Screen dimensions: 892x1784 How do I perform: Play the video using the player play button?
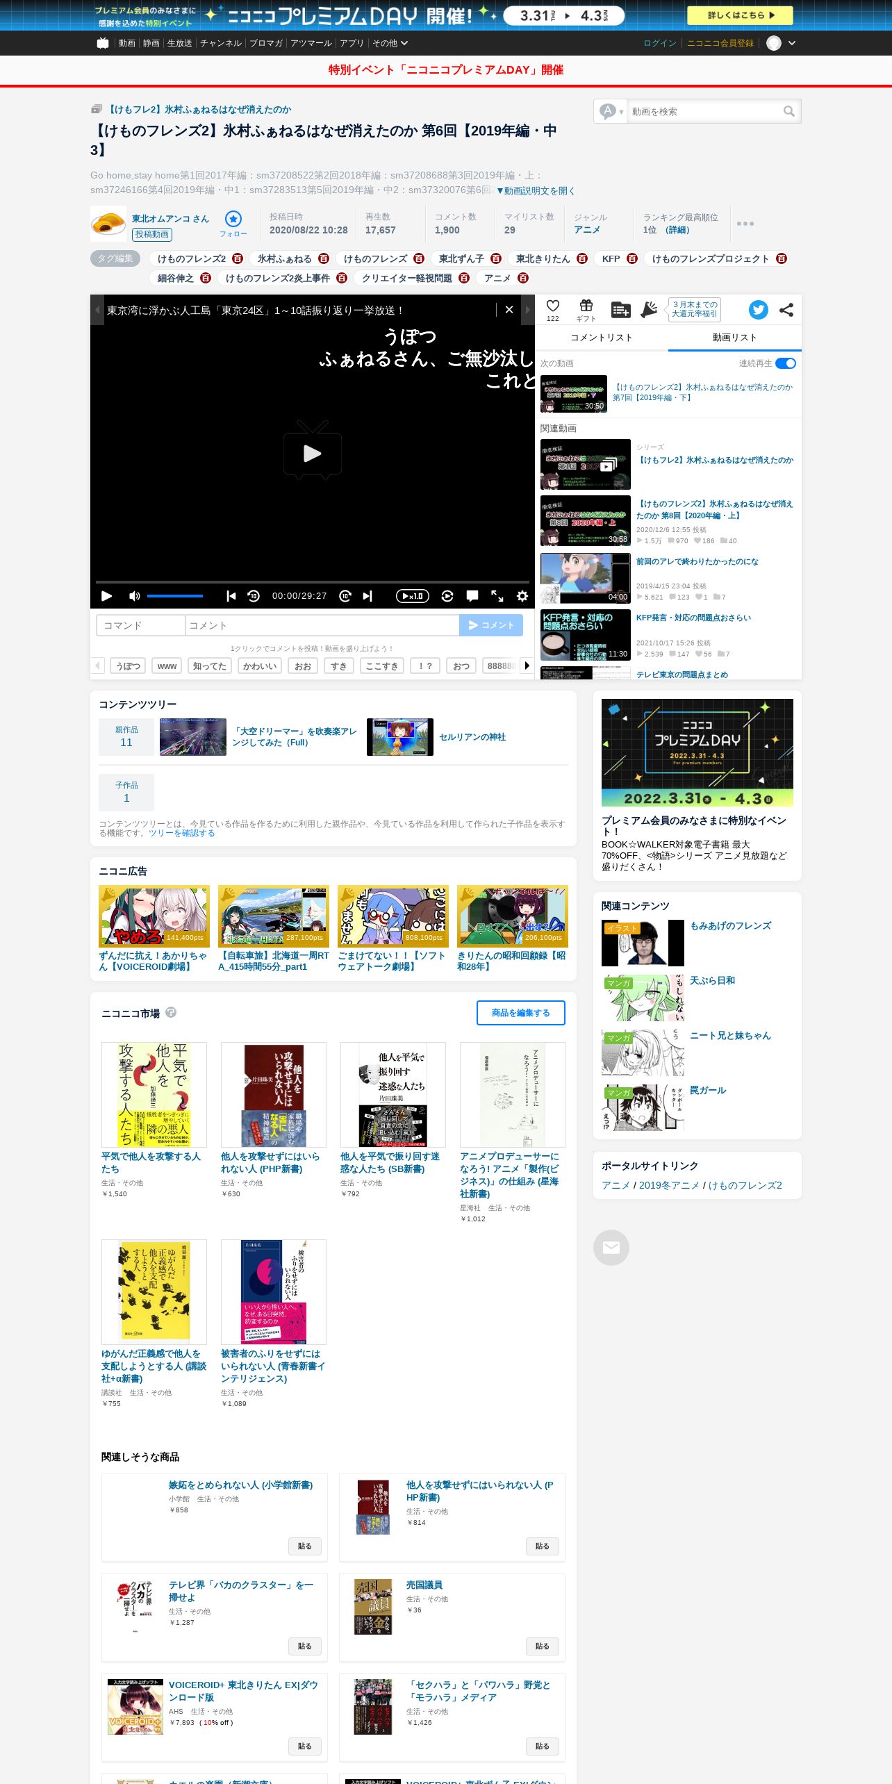106,596
